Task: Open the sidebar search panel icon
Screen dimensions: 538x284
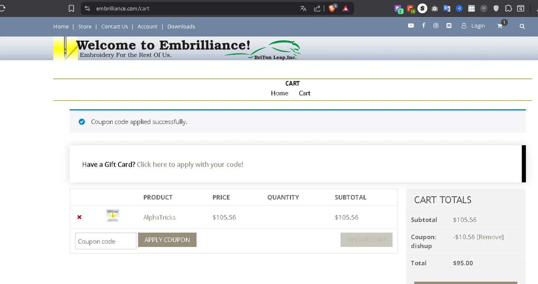Action: coord(520,8)
